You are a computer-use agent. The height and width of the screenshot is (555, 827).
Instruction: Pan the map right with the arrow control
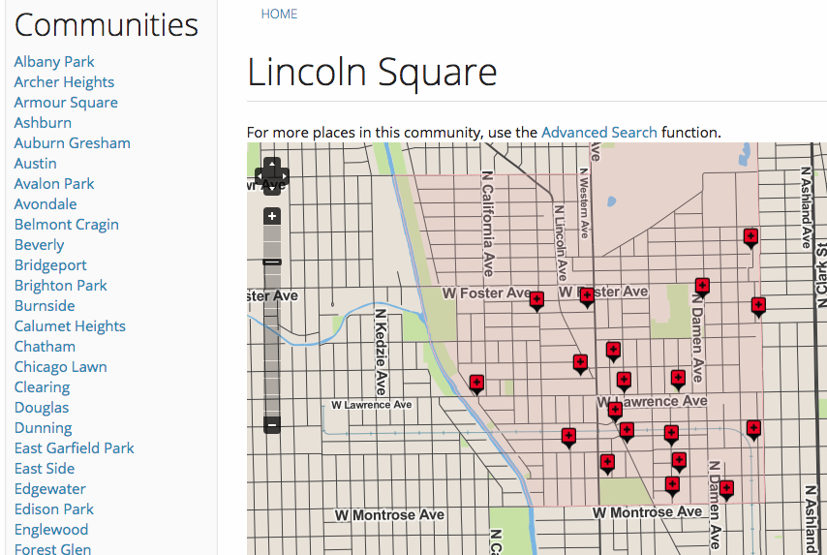point(284,175)
